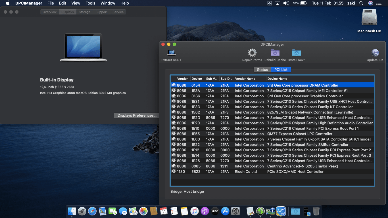Open Finder from the Dock

(x=72, y=211)
